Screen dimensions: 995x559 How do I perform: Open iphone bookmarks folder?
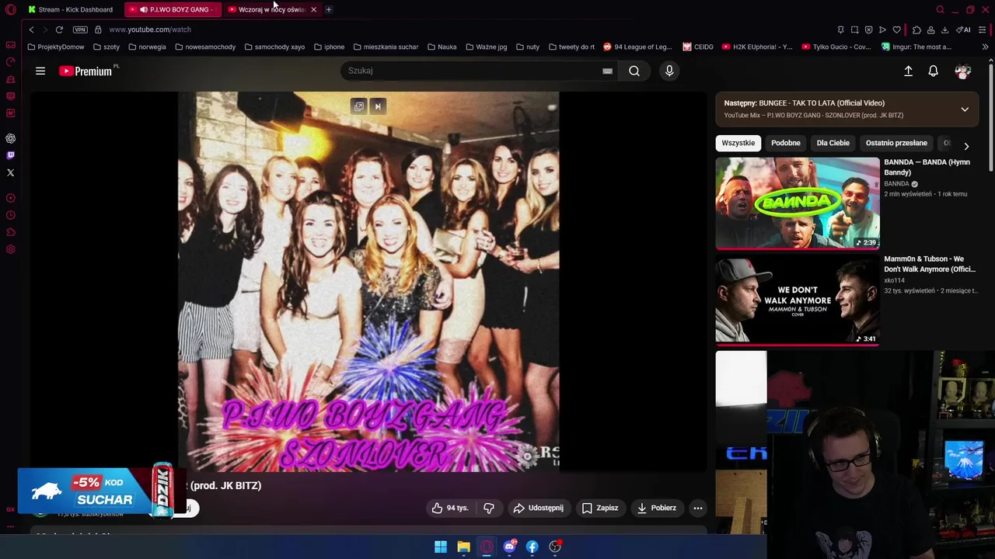[330, 47]
